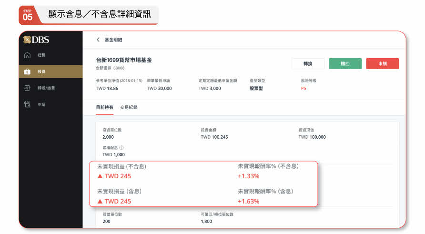425x234 pixels.
Task: Click label 未實現損益 (含息)
Action: pyautogui.click(x=120, y=191)
